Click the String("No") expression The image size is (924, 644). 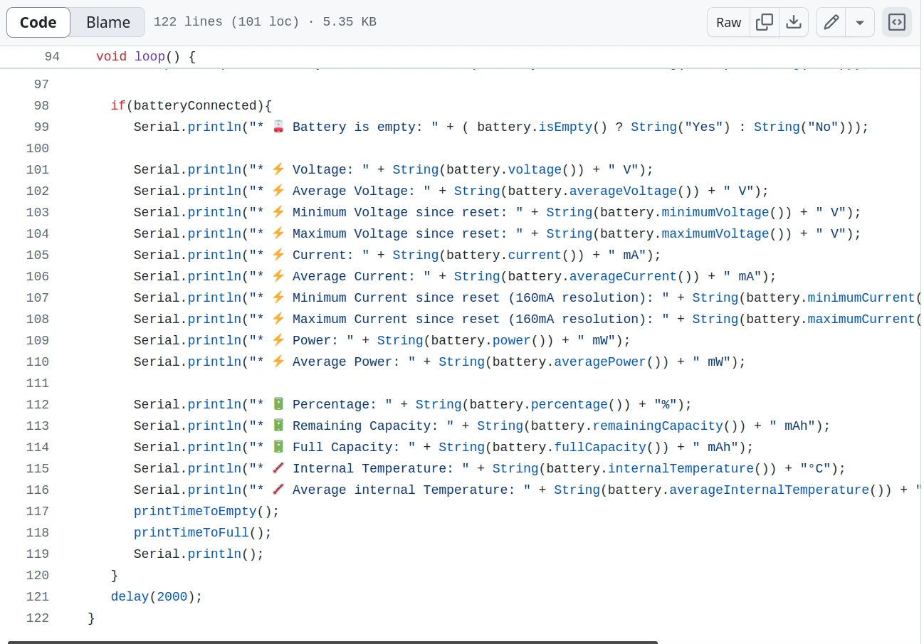tap(800, 127)
